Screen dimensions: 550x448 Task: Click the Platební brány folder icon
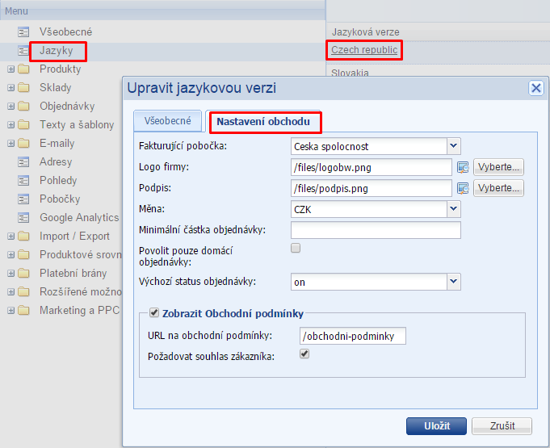click(23, 274)
